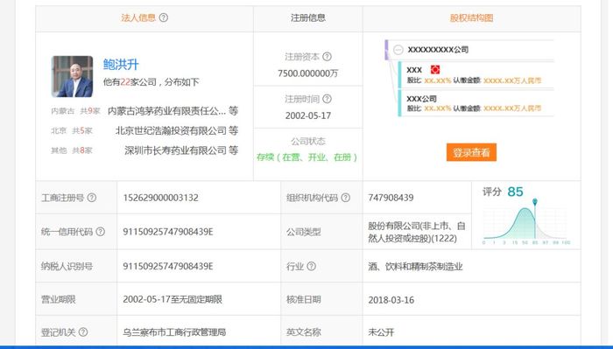Viewport: 613px width, 349px height.
Task: Open 股权结构图 tab header
Action: tap(471, 17)
